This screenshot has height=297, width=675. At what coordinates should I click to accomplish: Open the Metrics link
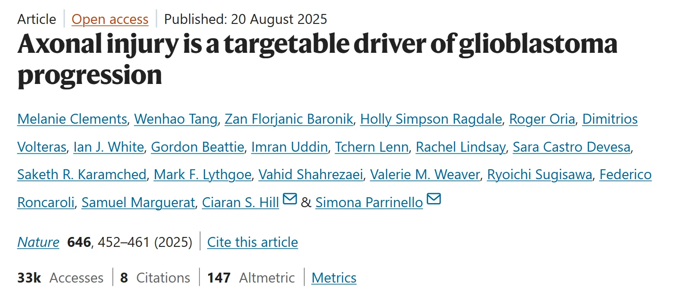coord(334,278)
